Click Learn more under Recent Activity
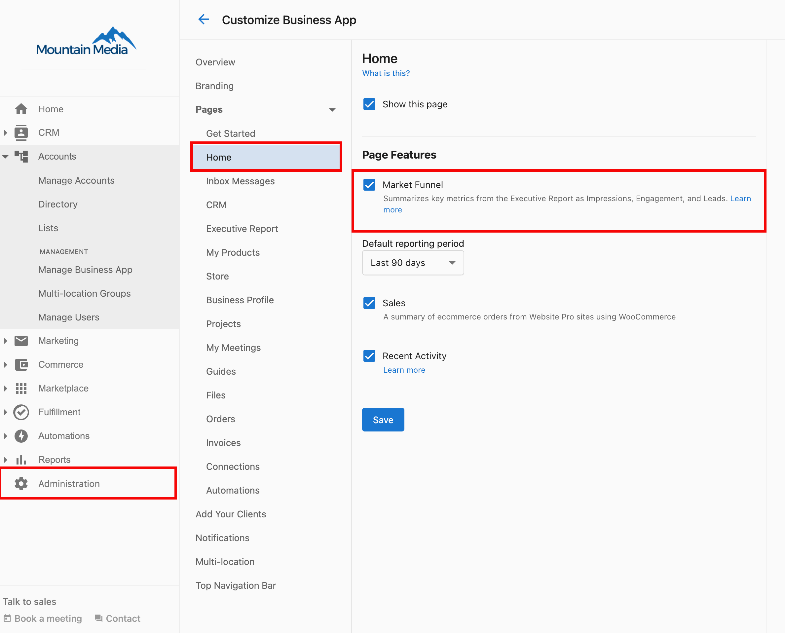The height and width of the screenshot is (633, 785). (404, 370)
